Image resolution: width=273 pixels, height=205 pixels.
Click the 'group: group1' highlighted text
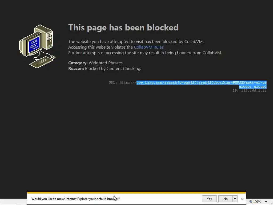[253, 86]
